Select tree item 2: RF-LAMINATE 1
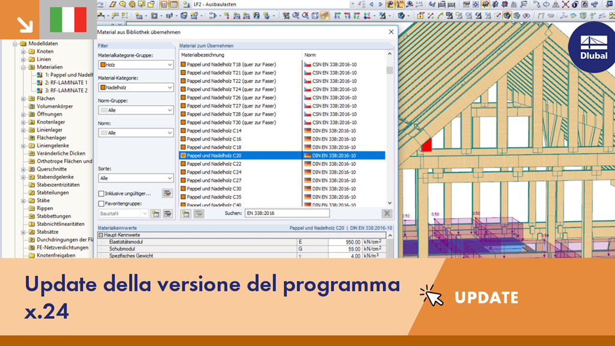 tap(66, 83)
